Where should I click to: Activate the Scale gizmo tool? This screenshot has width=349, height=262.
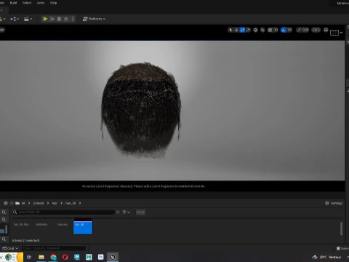click(x=248, y=30)
